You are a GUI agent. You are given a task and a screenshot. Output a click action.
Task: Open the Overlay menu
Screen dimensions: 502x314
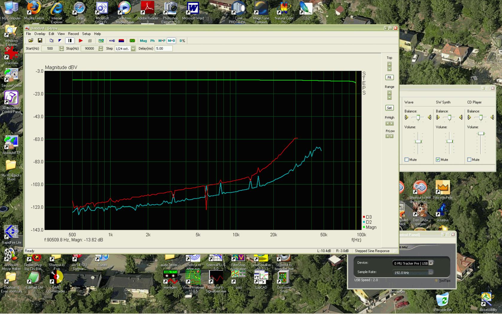click(40, 34)
